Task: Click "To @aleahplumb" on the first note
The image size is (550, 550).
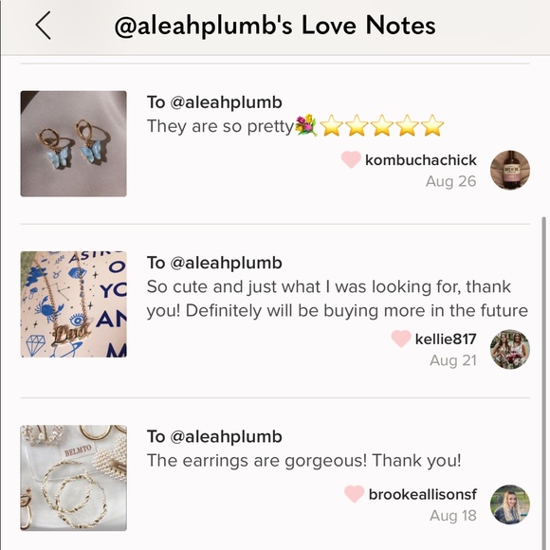Action: [214, 102]
